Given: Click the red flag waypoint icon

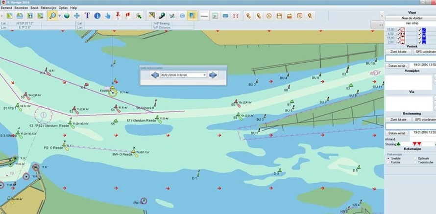Looking at the screenshot, I should tap(128, 16).
